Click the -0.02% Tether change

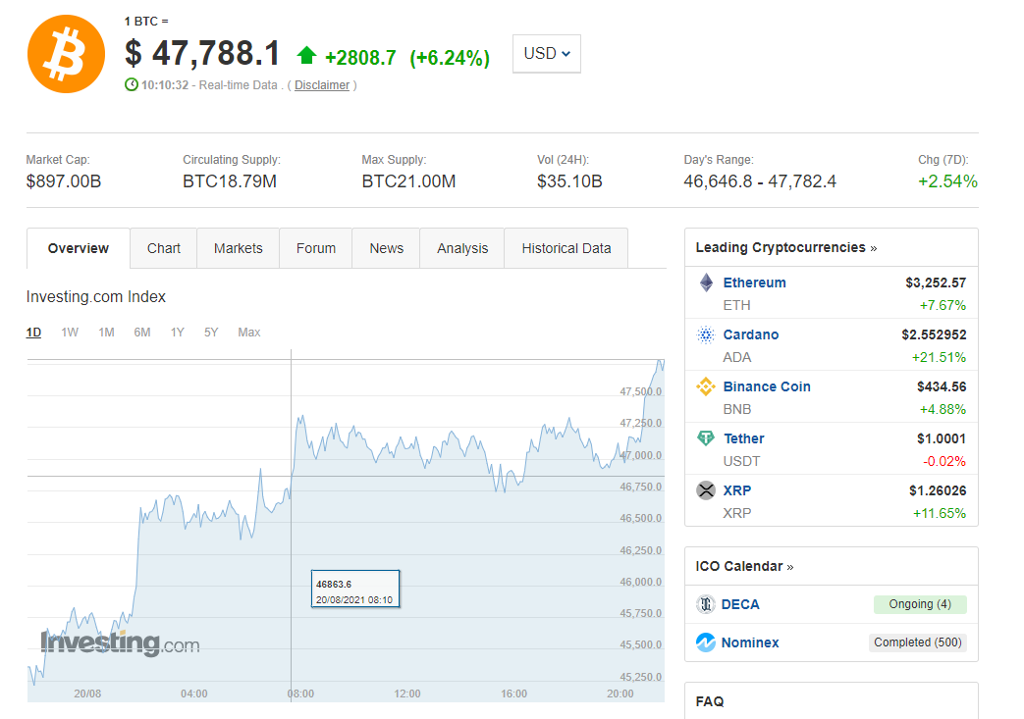(944, 461)
